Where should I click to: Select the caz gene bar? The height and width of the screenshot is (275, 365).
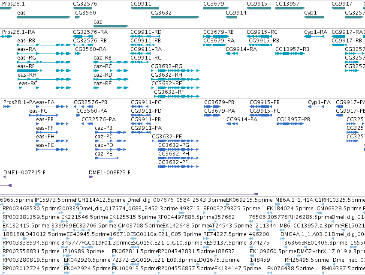coord(111,26)
